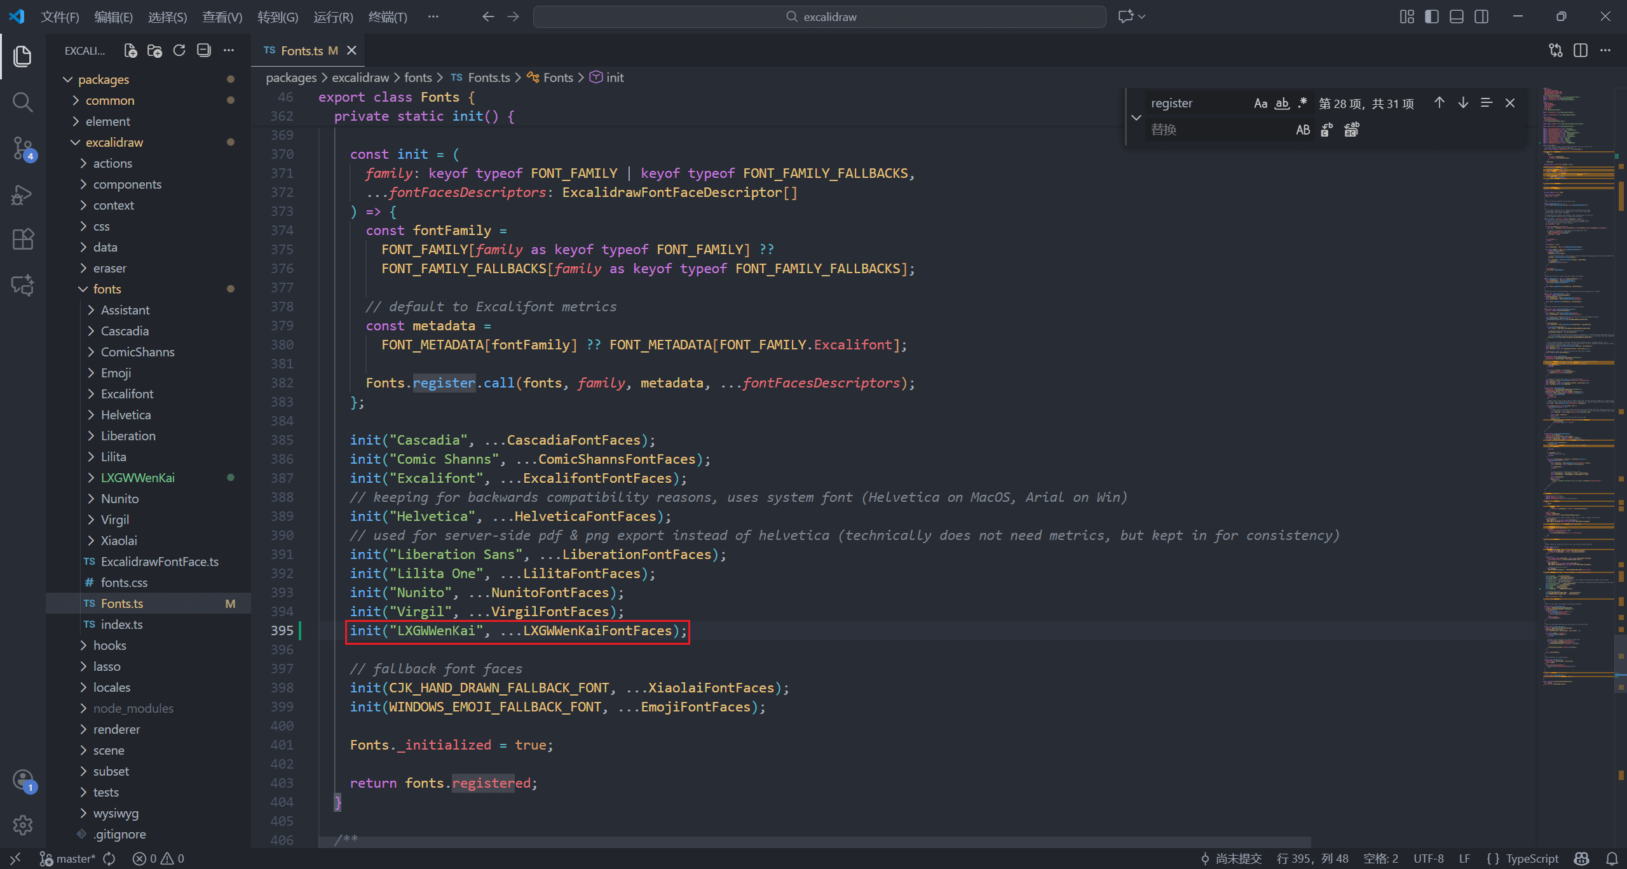Select the Fonts.ts editor tab
This screenshot has width=1627, height=869.
pos(302,51)
